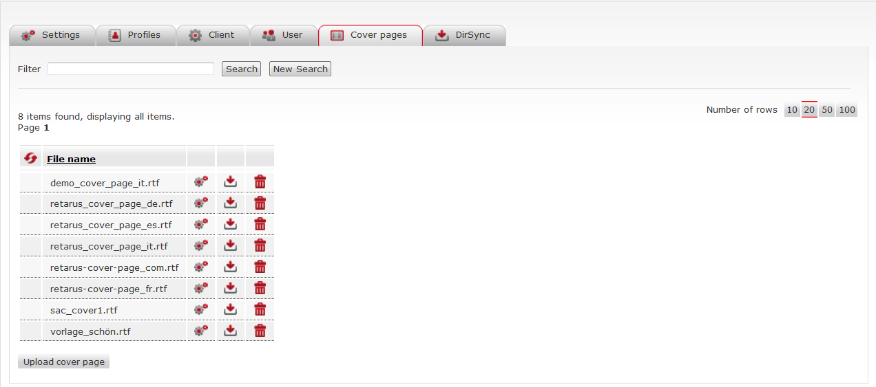Screen dimensions: 876x387
Task: Delete vorlage_schön.rtf cover page
Action: 260,331
